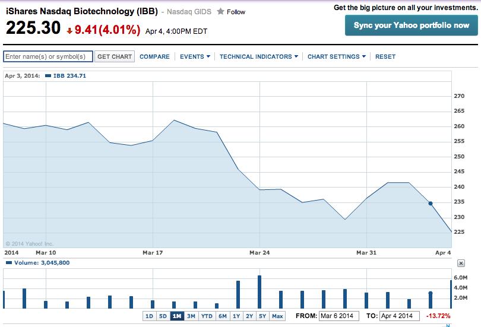This screenshot has height=327, width=481.
Task: Select the 1D range tab
Action: (150, 316)
